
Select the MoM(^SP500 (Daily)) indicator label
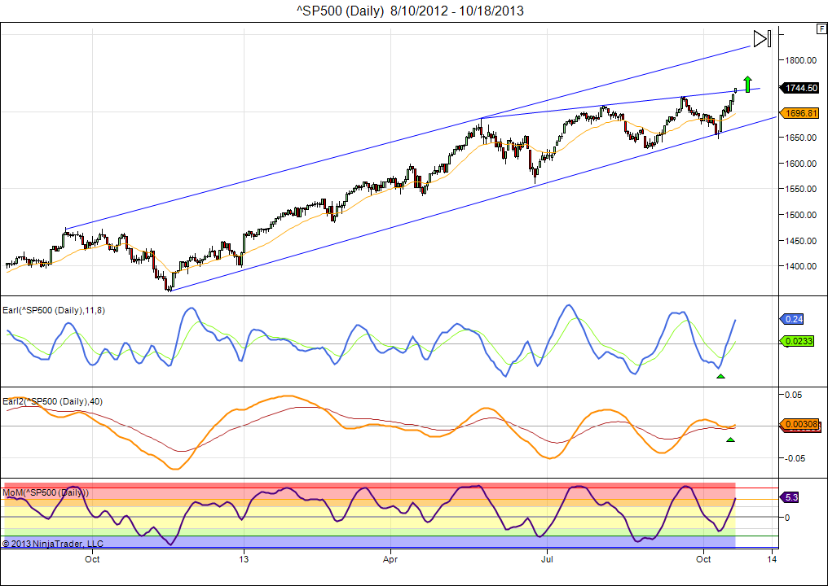[46, 492]
